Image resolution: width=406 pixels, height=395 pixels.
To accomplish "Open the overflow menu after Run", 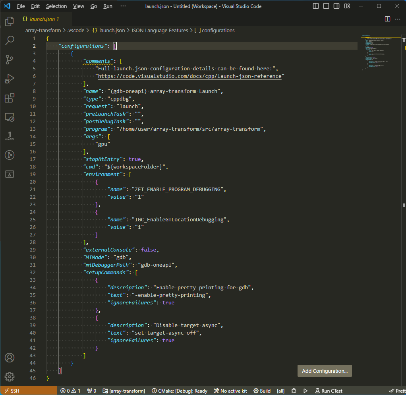I will point(123,6).
